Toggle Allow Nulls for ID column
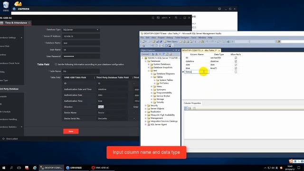The image size is (304, 171). (236, 58)
